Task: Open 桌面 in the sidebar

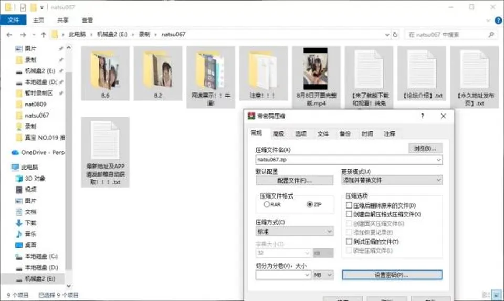Action: tap(26, 245)
